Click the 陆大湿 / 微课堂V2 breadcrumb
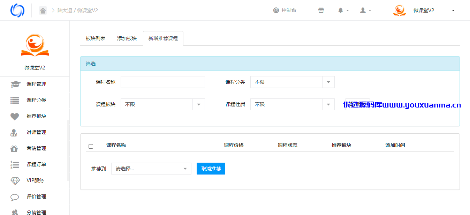470x215 pixels. (78, 10)
